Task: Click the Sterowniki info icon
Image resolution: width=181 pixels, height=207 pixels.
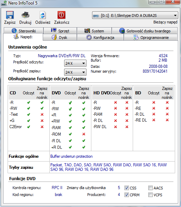Action: pyautogui.click(x=14, y=31)
